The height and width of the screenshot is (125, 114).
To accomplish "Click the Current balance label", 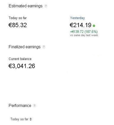I will [20, 59].
